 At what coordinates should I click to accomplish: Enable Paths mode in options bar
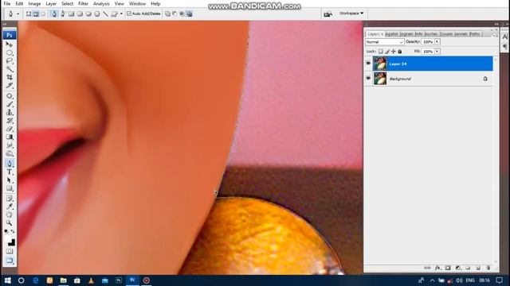click(36, 14)
